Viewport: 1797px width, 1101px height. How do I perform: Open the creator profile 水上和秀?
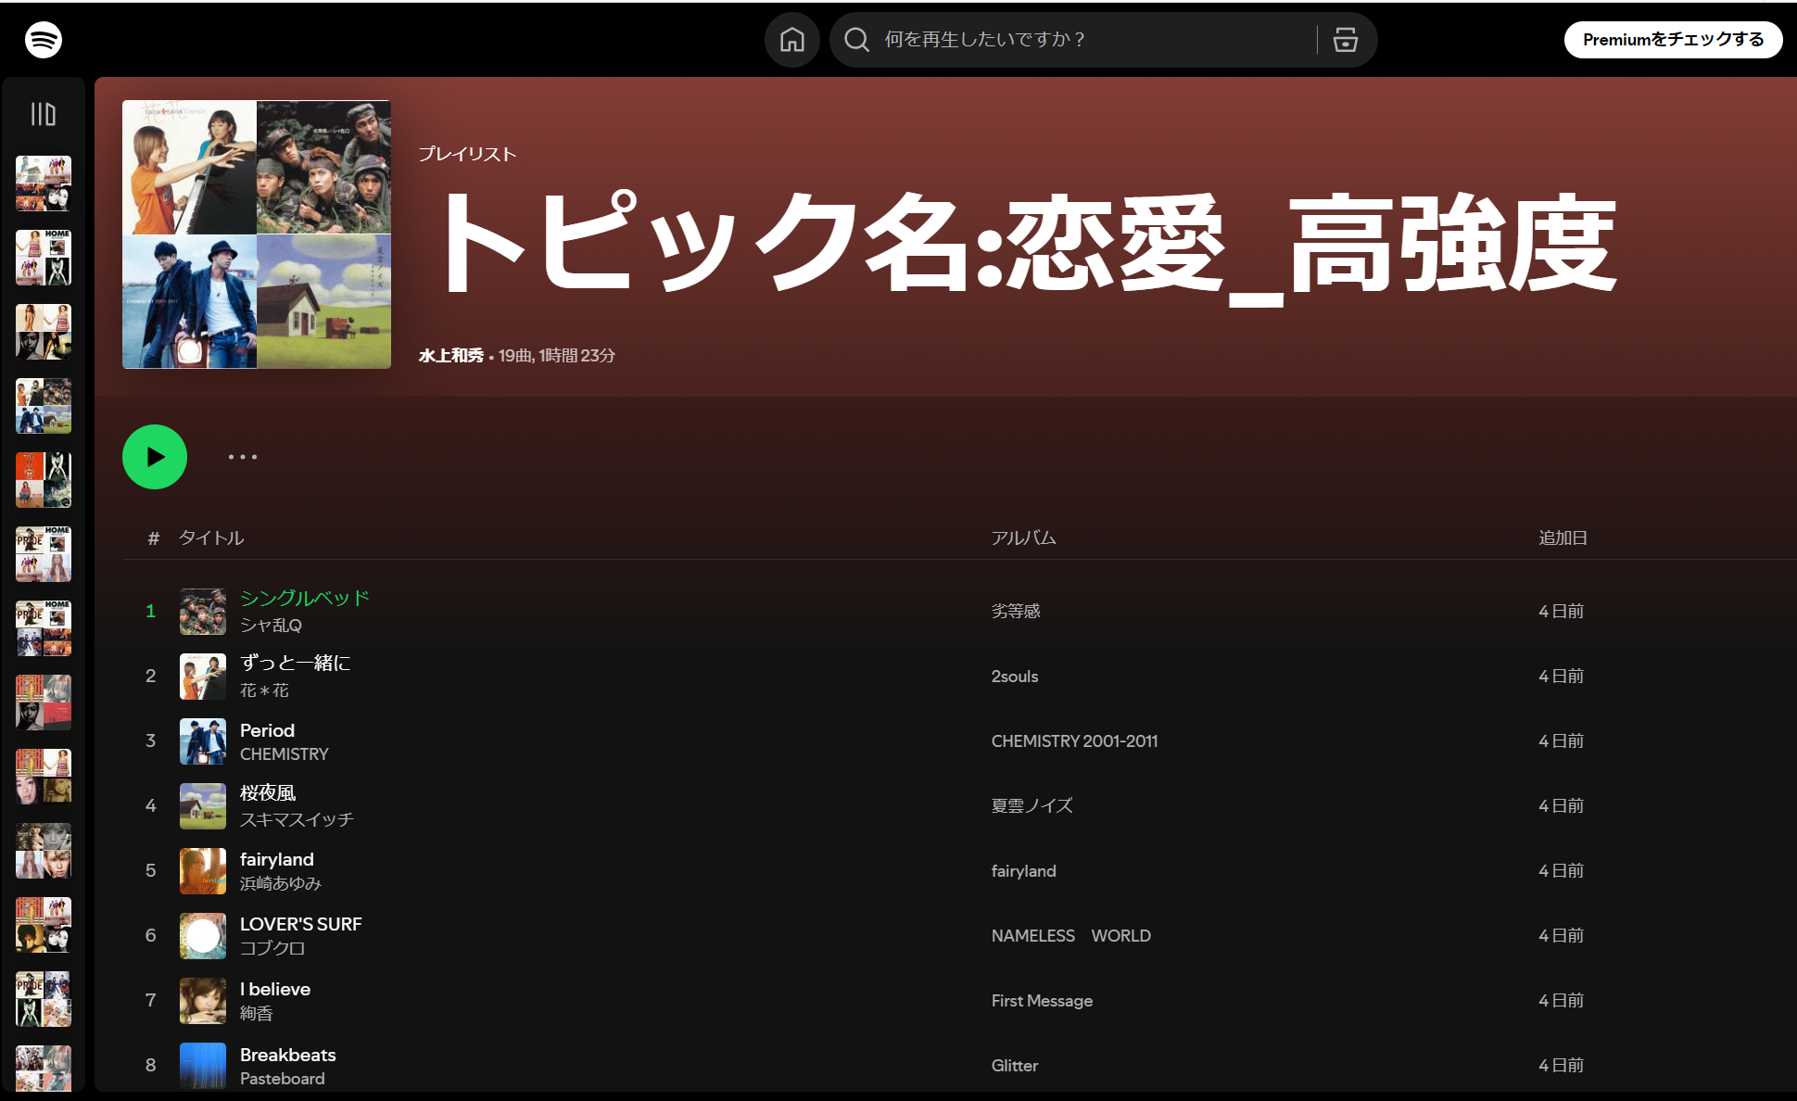pyautogui.click(x=450, y=355)
